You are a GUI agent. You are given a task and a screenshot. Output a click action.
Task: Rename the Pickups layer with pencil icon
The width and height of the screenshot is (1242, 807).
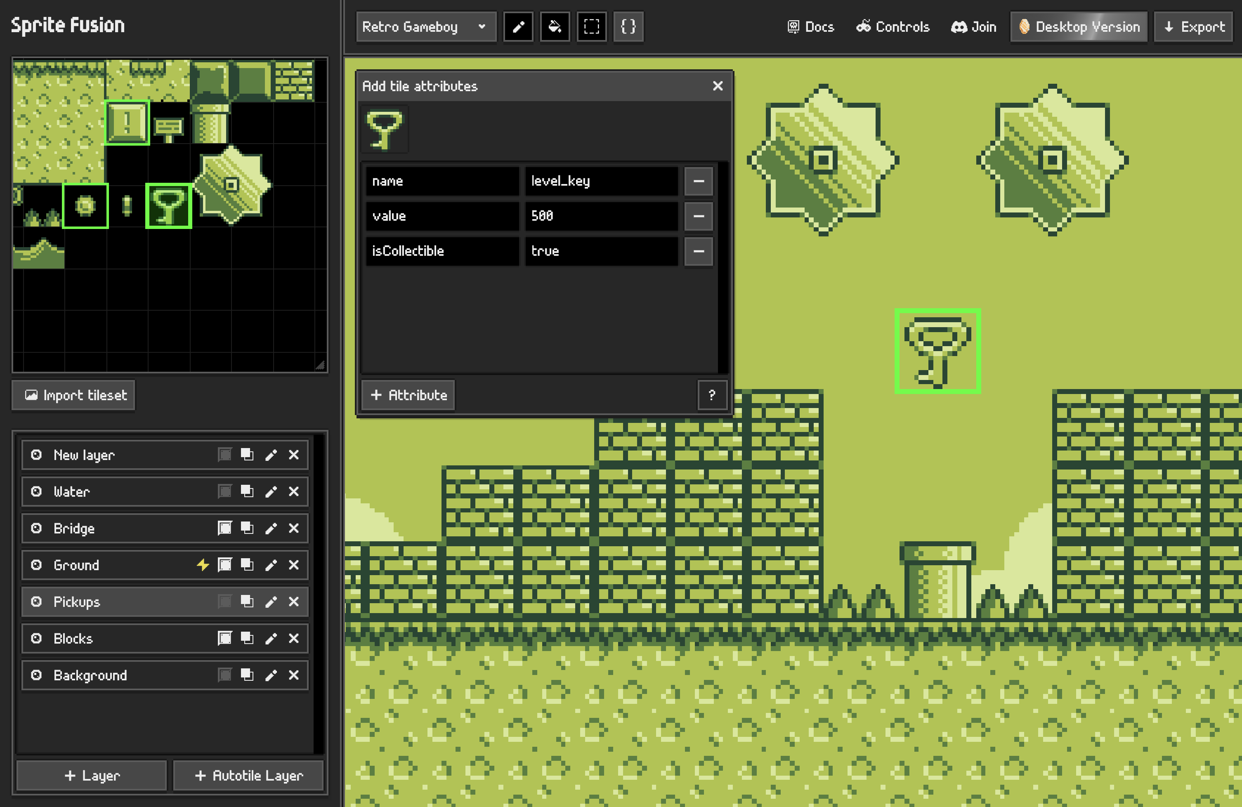(x=271, y=602)
